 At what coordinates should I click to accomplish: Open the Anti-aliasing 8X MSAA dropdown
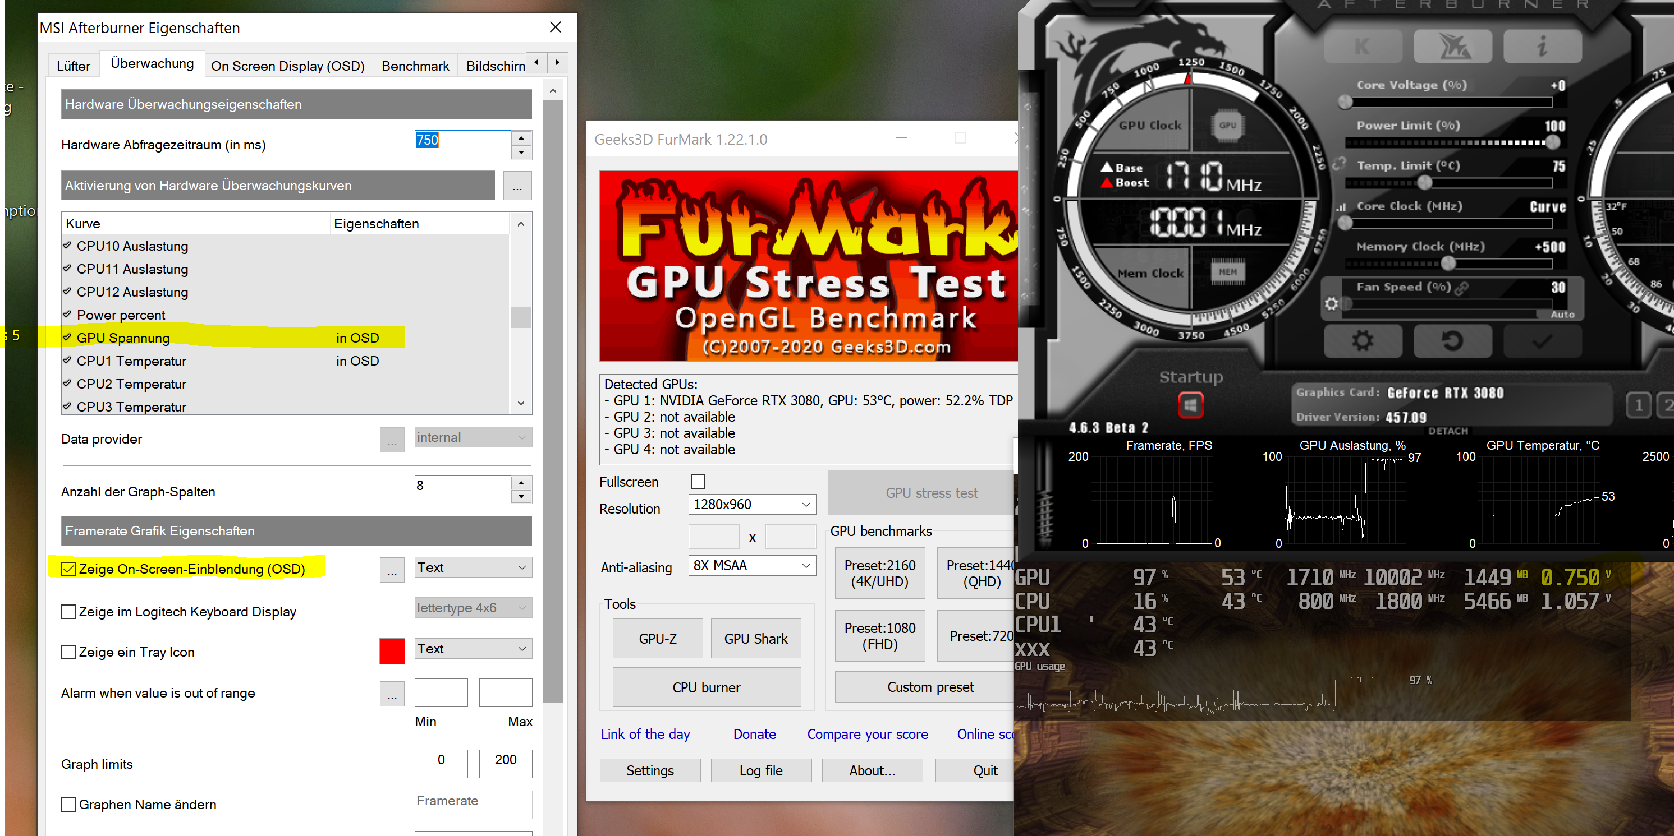(x=751, y=565)
